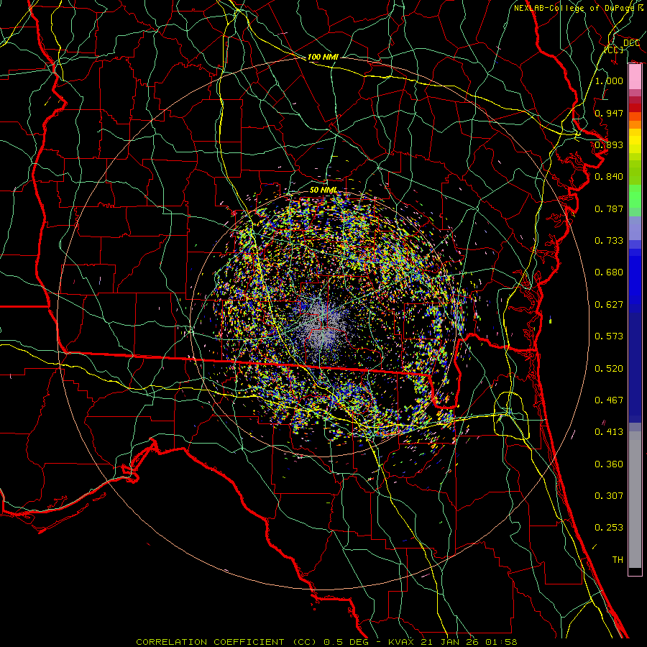
Task: Pick the orange band of the color scale
Action: point(635,124)
